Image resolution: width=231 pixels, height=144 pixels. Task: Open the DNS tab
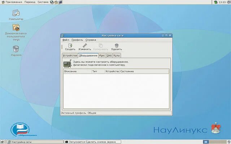pos(109,55)
